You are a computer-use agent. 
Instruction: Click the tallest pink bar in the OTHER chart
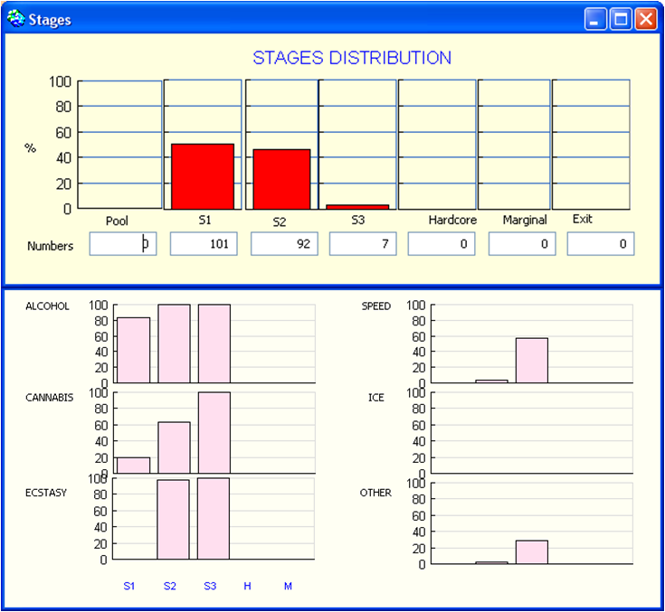coord(531,551)
